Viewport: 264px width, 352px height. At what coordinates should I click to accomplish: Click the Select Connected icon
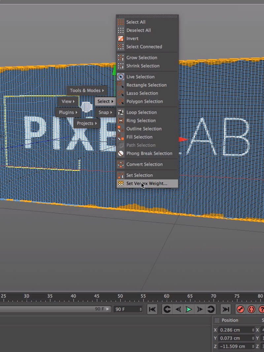121,47
